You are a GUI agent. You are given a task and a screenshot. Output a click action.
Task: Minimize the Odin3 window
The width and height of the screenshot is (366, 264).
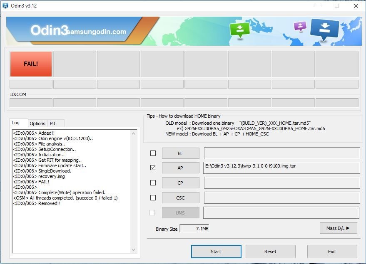(x=318, y=6)
